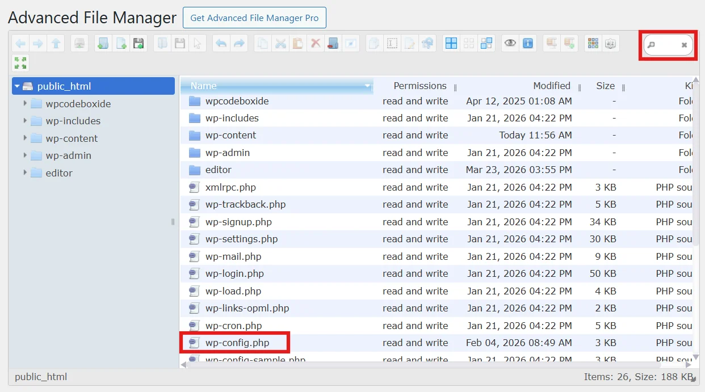Select the undo icon in the toolbar
The image size is (705, 392).
(220, 43)
